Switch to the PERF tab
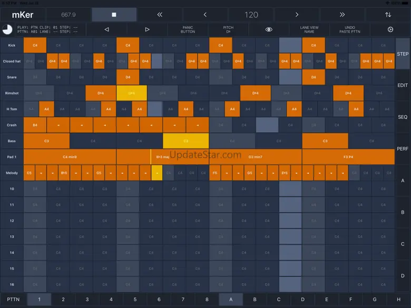The image size is (411, 308). click(403, 148)
